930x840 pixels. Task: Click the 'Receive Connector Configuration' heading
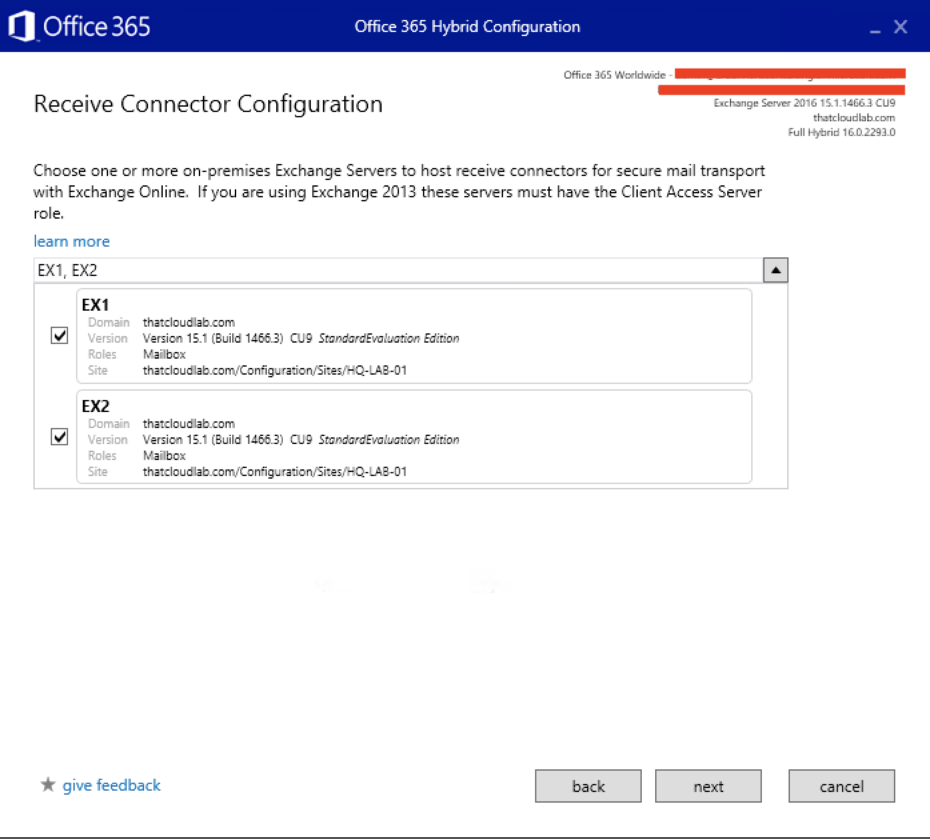point(208,104)
